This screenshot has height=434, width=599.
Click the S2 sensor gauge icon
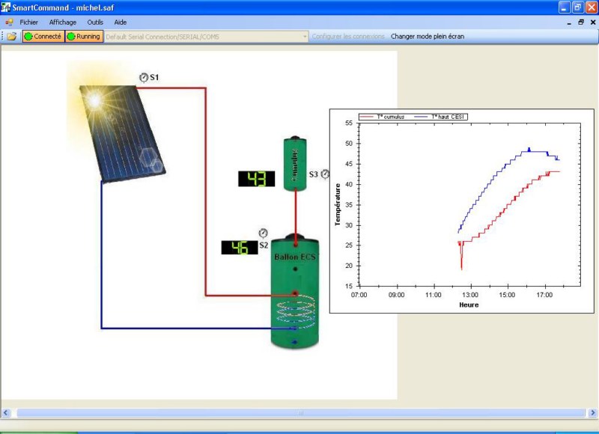coord(263,233)
